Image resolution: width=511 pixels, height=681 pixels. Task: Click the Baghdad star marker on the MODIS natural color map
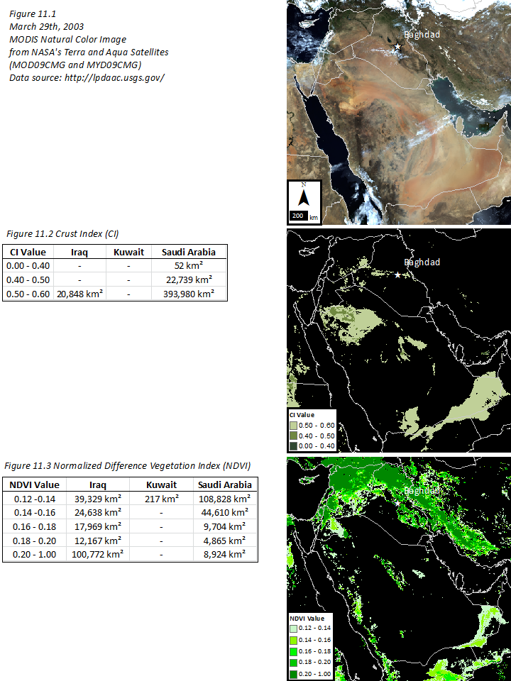tap(397, 47)
